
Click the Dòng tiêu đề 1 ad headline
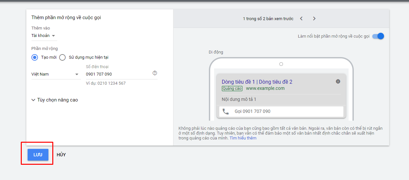tap(238, 82)
